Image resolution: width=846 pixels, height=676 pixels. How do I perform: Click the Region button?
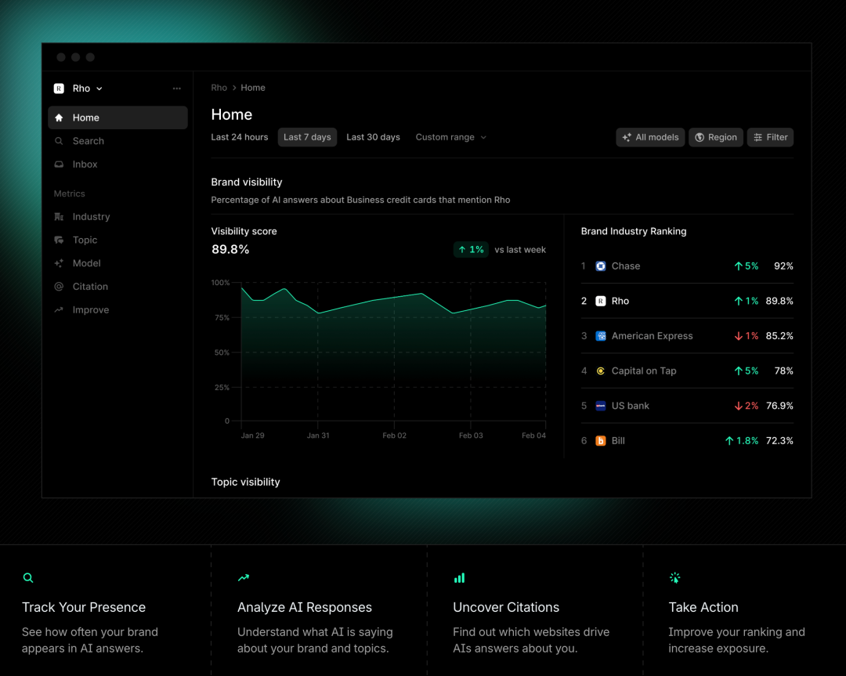(716, 137)
